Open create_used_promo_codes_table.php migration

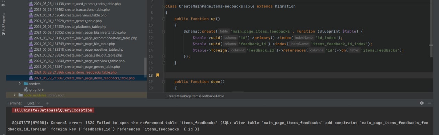click(x=72, y=4)
